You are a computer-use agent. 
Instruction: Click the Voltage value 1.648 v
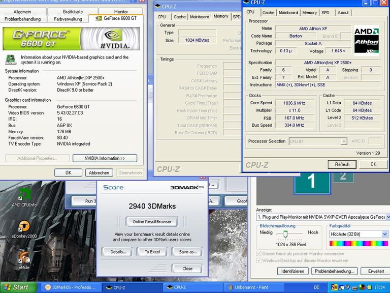tap(338, 51)
